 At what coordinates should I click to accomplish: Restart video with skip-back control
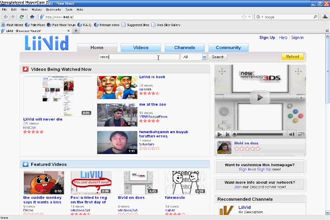227,134
